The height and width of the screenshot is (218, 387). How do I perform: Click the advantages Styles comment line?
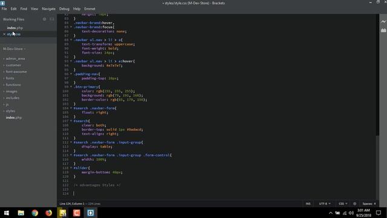pyautogui.click(x=97, y=185)
